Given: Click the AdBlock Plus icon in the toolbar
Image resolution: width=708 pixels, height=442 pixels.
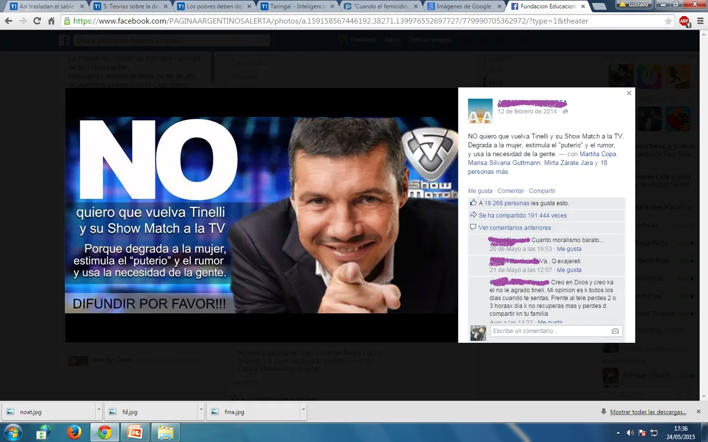Looking at the screenshot, I should 685,21.
